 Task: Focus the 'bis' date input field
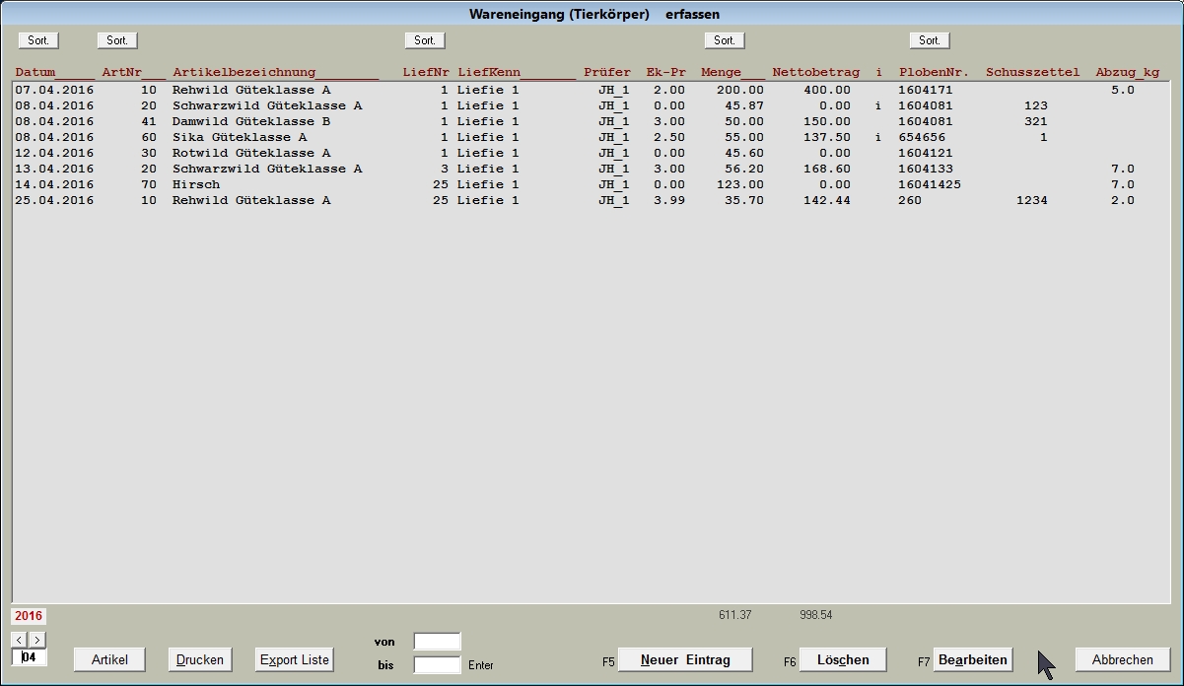click(x=437, y=665)
